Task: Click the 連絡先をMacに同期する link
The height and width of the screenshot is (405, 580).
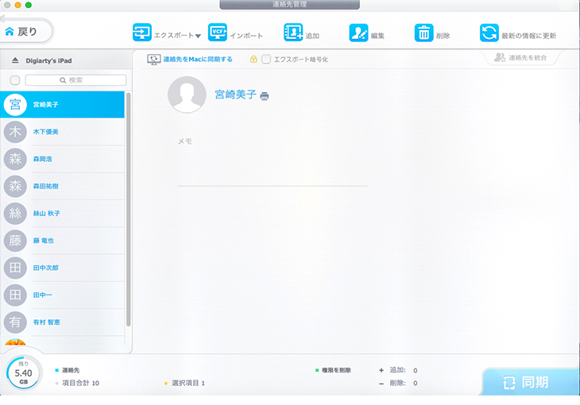Action: coord(197,60)
